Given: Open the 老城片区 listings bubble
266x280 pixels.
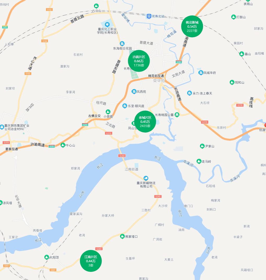Looking at the screenshot, I should tap(145, 122).
